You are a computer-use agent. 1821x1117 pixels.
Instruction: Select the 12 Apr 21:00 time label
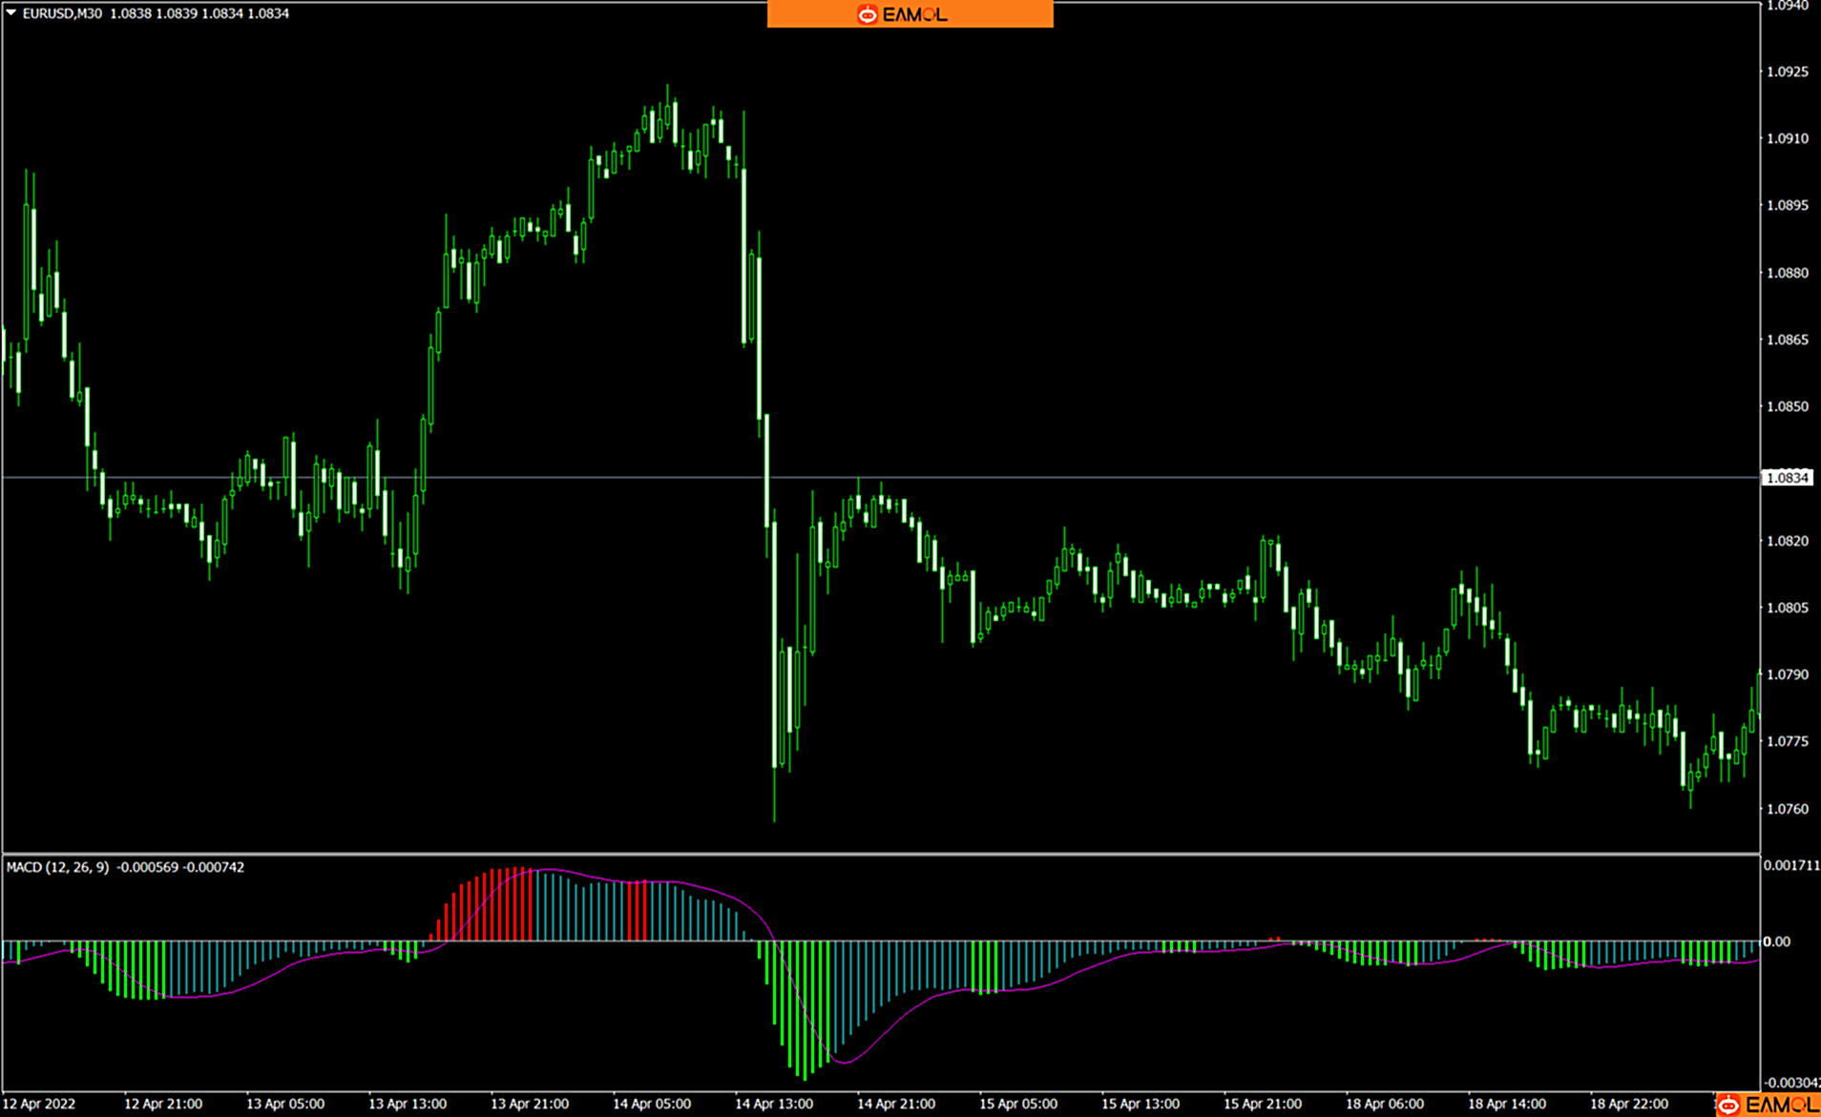[163, 1104]
